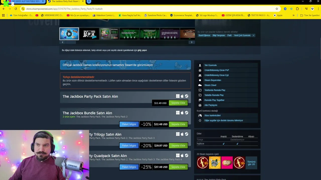Screen dimensions: 321x180
Task: Click the Tek Oyunculu single-player icon
Action: pos(200,65)
